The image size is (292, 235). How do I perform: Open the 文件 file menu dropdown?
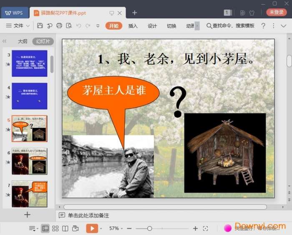pyautogui.click(x=18, y=26)
